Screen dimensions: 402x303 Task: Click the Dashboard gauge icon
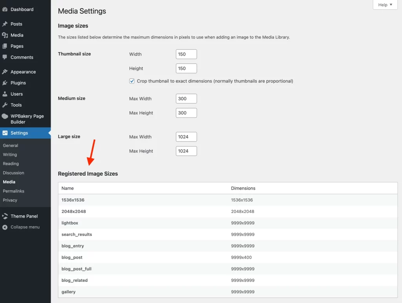pyautogui.click(x=5, y=9)
